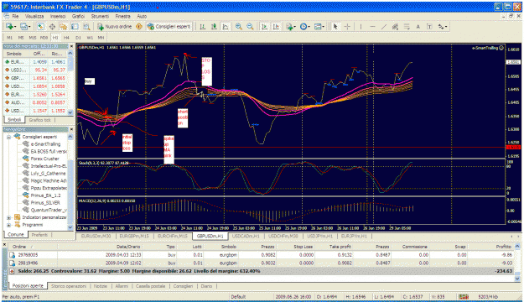Switch chart to candlesticks icon
This screenshot has width=524, height=302.
click(x=214, y=26)
